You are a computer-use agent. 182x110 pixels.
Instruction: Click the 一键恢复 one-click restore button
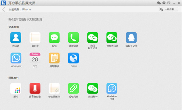click(169, 9)
